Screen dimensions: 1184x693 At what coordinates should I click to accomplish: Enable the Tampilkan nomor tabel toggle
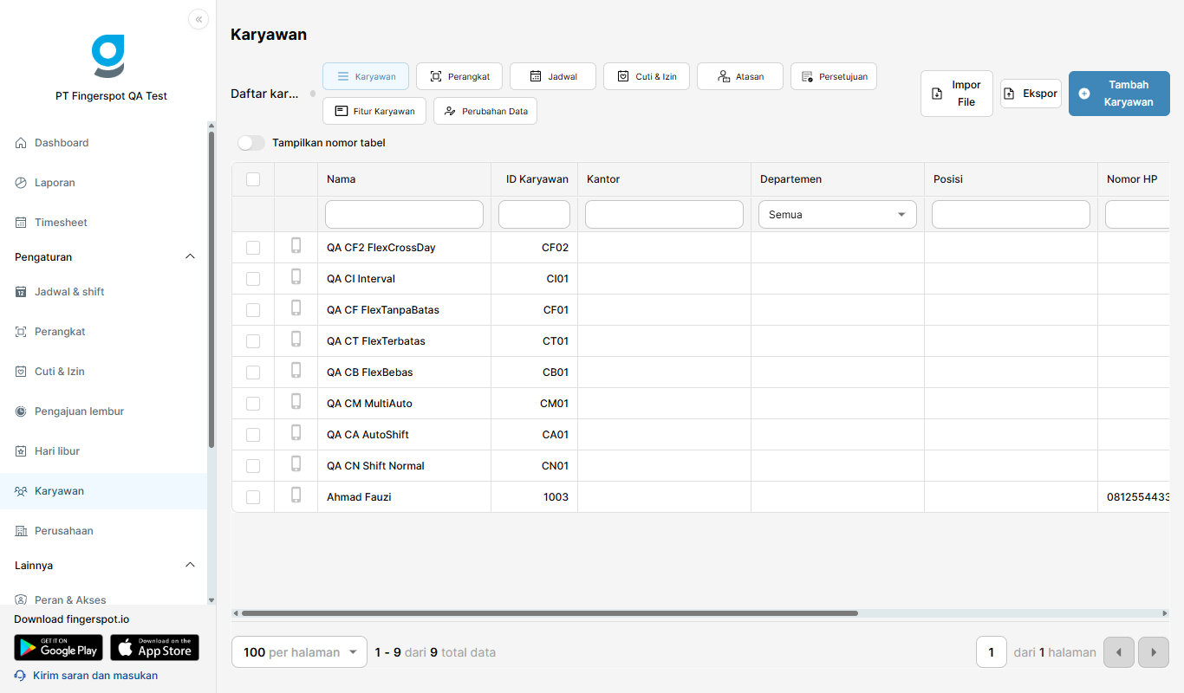pyautogui.click(x=251, y=143)
